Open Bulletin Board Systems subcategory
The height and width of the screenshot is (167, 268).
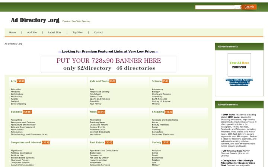tap(23, 158)
